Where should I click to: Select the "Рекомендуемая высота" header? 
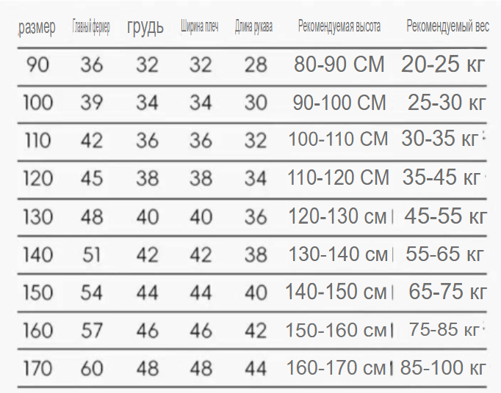[339, 26]
